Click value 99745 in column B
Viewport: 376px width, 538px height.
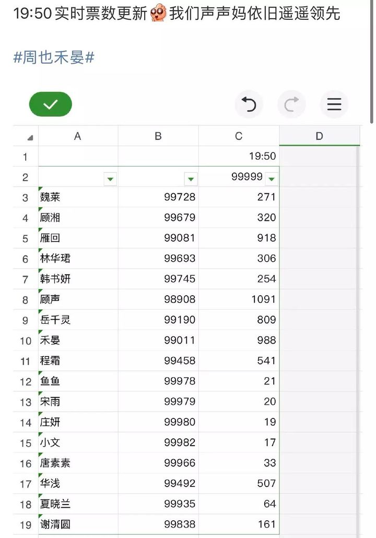click(180, 279)
